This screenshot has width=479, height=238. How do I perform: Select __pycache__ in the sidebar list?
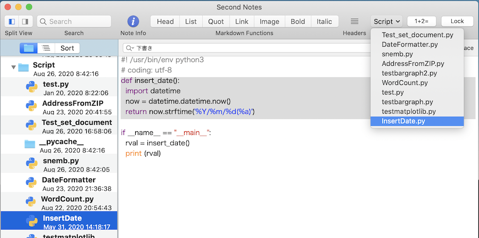59,144
